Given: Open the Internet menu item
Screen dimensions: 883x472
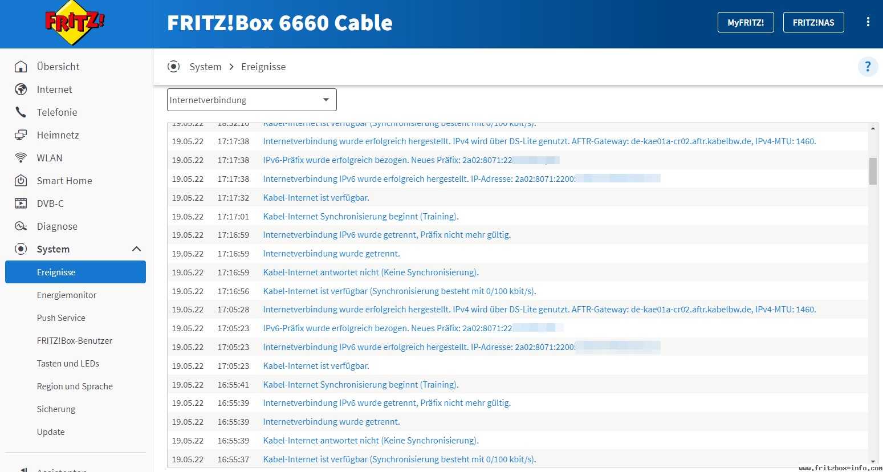Looking at the screenshot, I should [55, 89].
